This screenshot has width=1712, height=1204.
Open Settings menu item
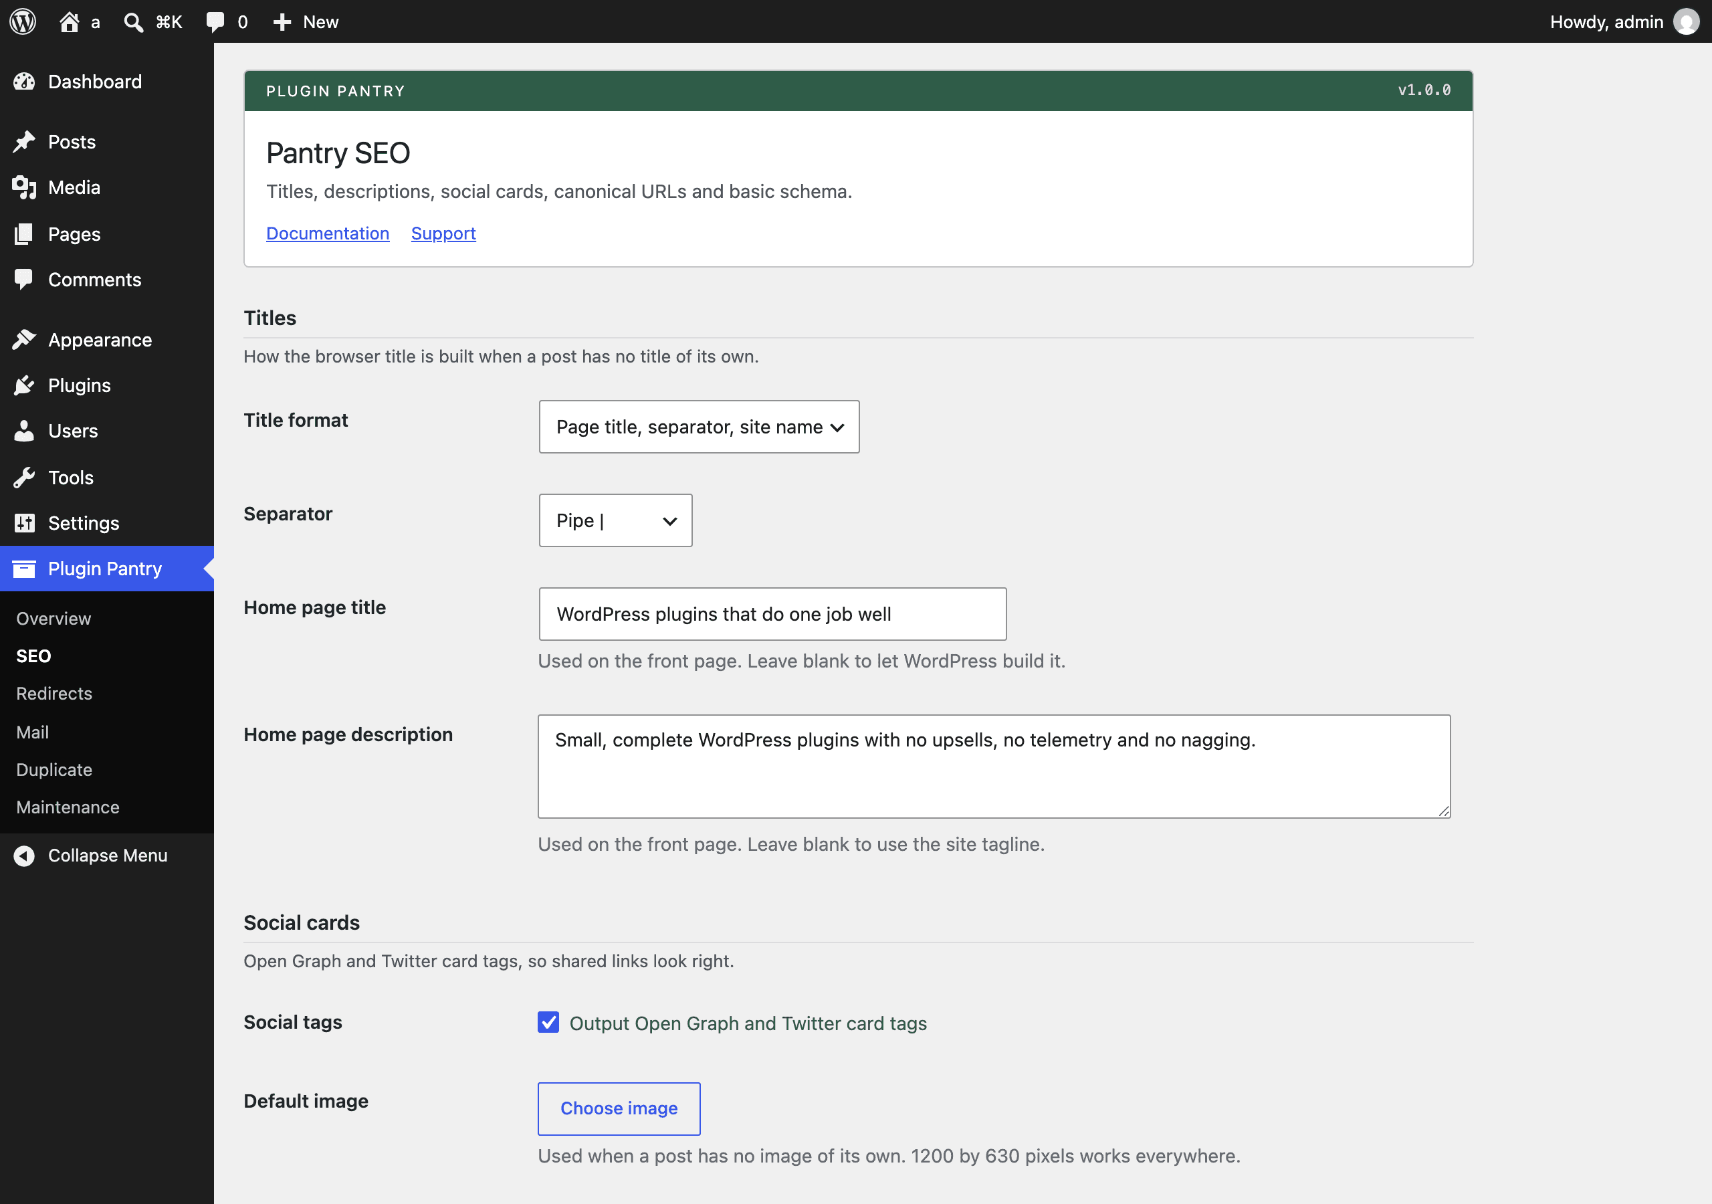tap(106, 523)
